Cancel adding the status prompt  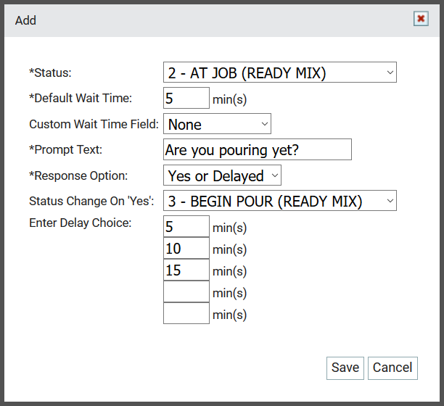[392, 368]
